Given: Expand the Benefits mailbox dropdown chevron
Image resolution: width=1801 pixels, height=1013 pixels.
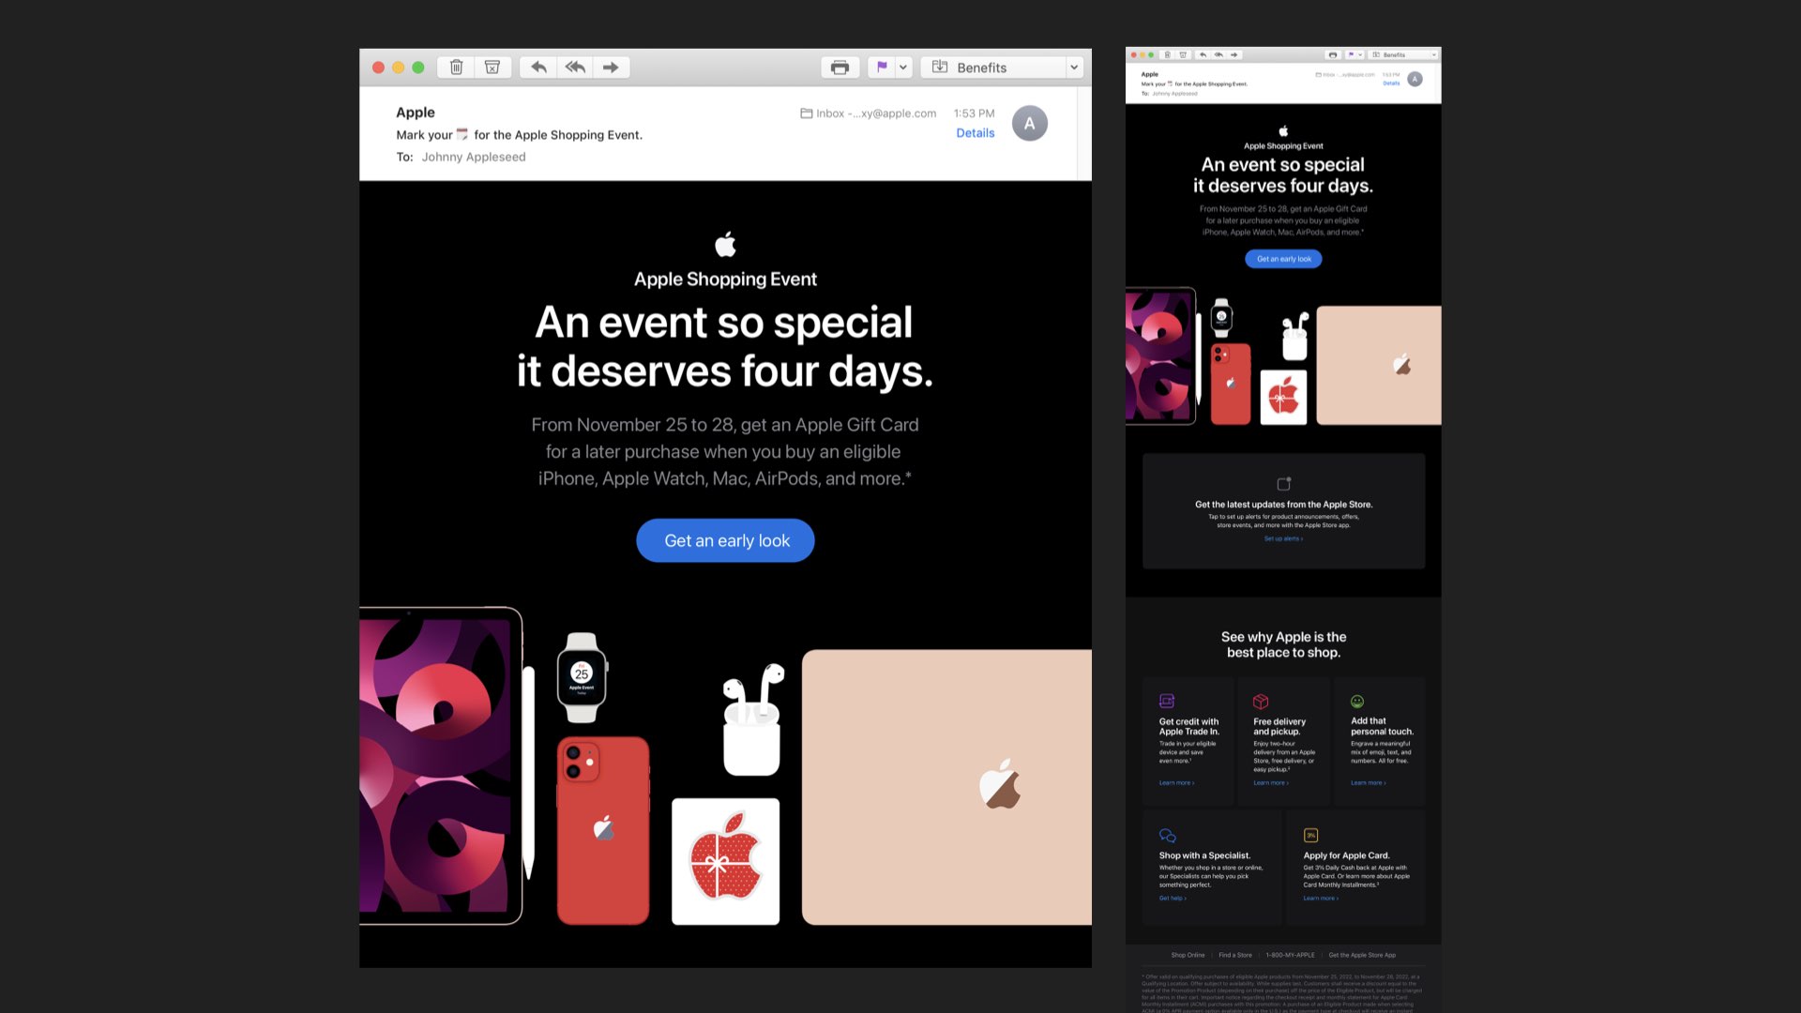Looking at the screenshot, I should [1074, 68].
